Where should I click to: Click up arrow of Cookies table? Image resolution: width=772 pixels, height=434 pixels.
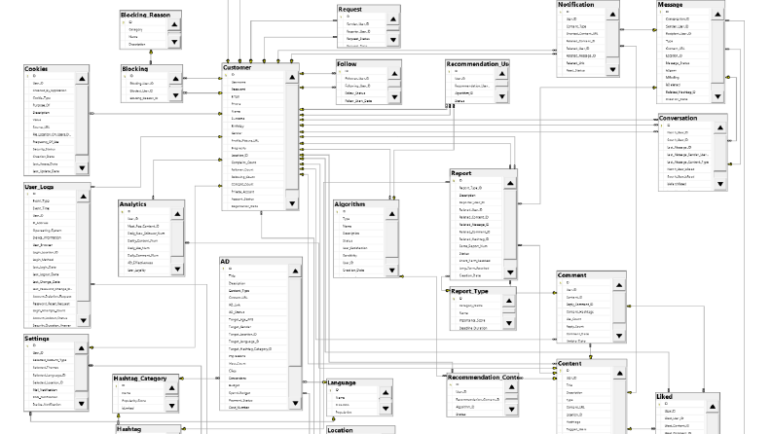[x=82, y=79]
